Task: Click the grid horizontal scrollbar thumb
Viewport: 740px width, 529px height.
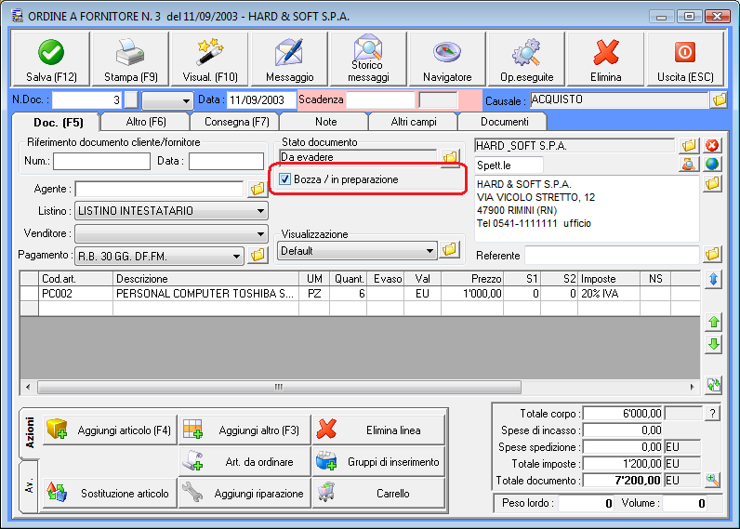Action: coord(279,387)
